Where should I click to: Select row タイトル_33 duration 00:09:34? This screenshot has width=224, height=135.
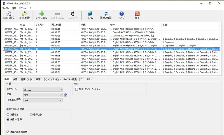[x=111, y=72]
